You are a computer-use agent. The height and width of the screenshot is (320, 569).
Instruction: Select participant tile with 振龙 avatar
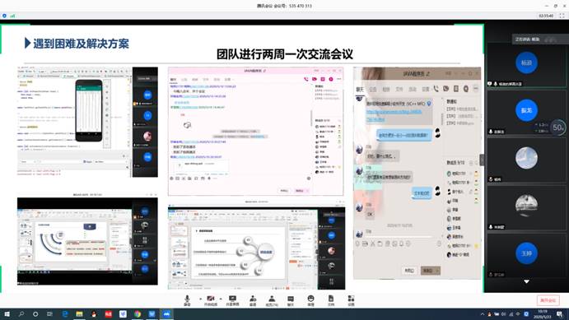526,112
